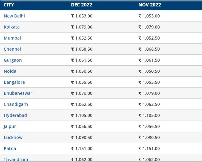202x162 pixels.
Task: Open the Noida city link
Action: [x=10, y=71]
